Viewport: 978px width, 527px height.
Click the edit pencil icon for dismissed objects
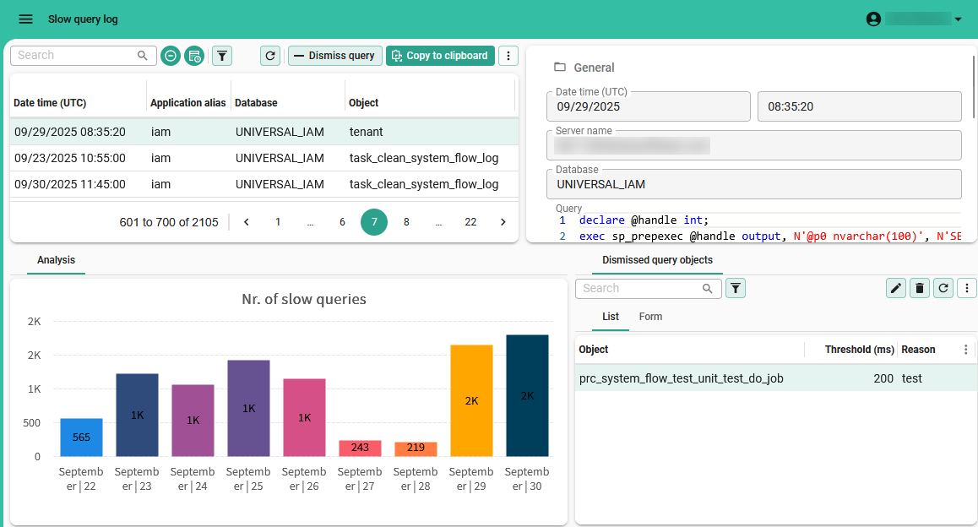[x=896, y=288]
